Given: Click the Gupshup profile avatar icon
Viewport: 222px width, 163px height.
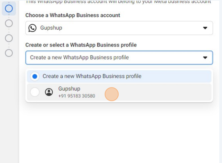Looking at the screenshot, I should click(49, 92).
